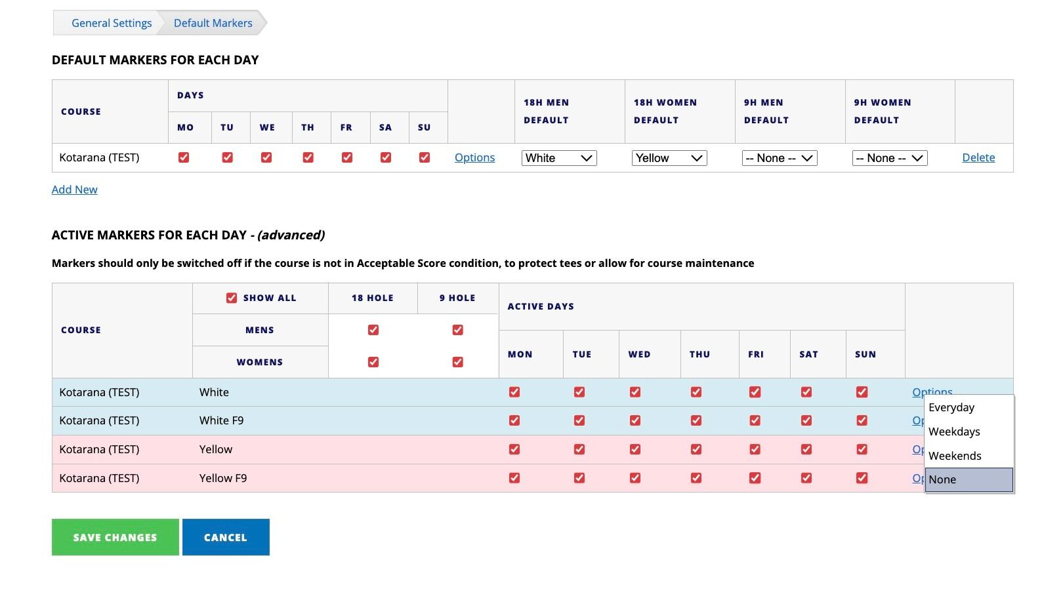The width and height of the screenshot is (1063, 608).
Task: Toggle Thu for the Yellow marker row
Action: 696,449
